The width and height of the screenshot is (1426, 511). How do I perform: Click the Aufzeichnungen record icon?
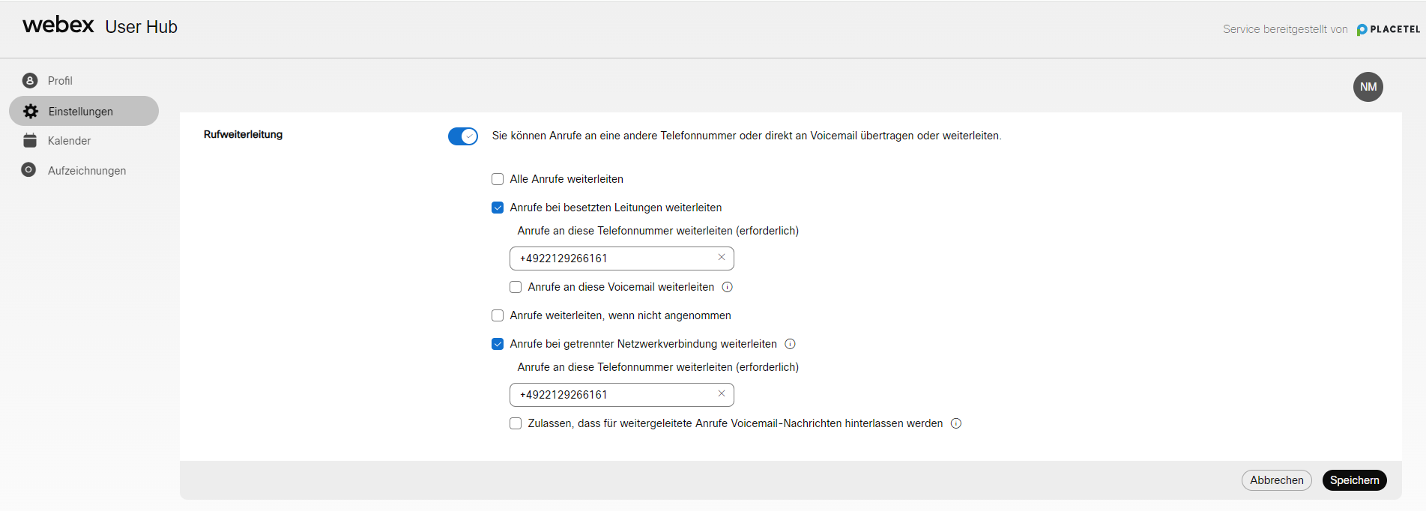29,170
